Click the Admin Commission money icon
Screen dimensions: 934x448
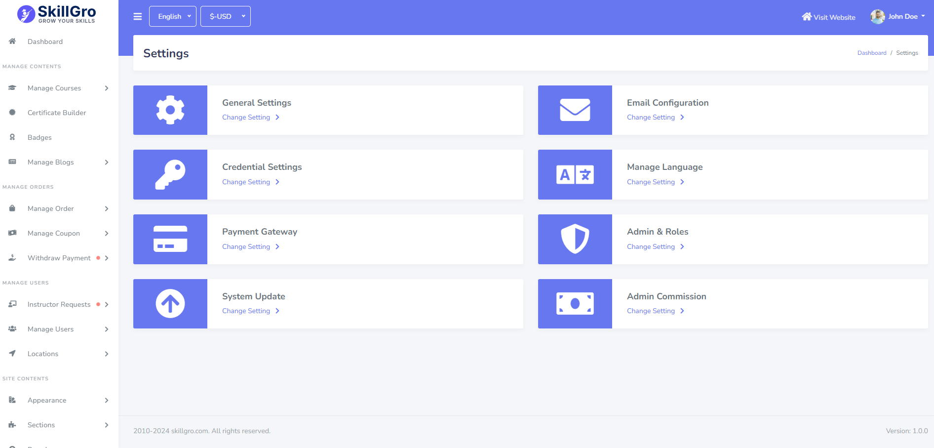(575, 303)
